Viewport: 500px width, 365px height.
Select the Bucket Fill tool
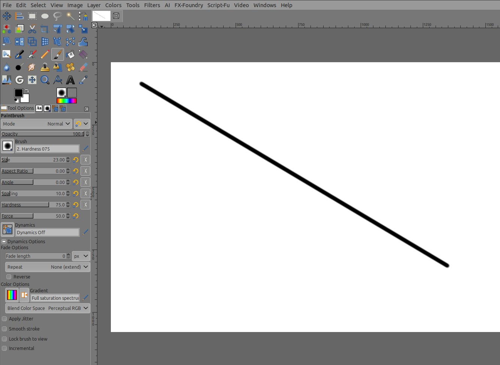pos(70,54)
